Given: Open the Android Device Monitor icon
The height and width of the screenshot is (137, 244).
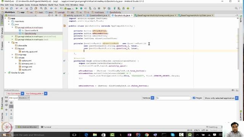Looking at the screenshot, I should pos(128,8).
